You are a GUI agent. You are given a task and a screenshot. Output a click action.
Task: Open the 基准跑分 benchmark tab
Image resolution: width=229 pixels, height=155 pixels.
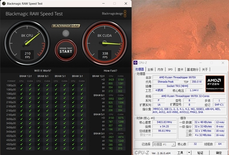(193, 69)
